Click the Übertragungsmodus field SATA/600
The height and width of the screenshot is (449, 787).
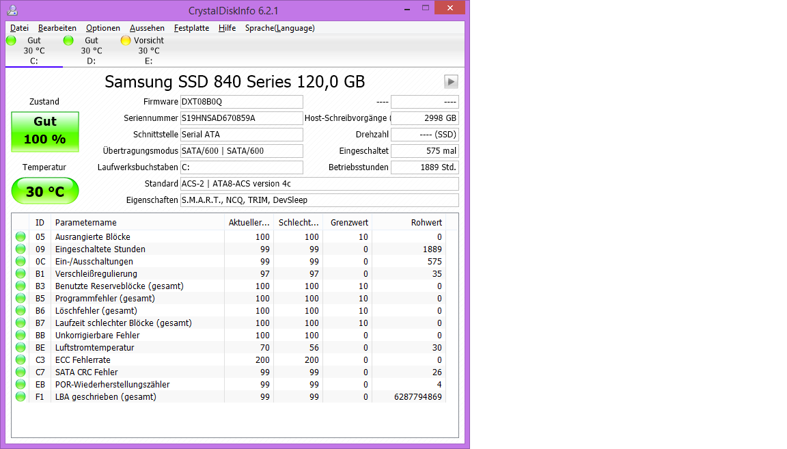pos(241,150)
